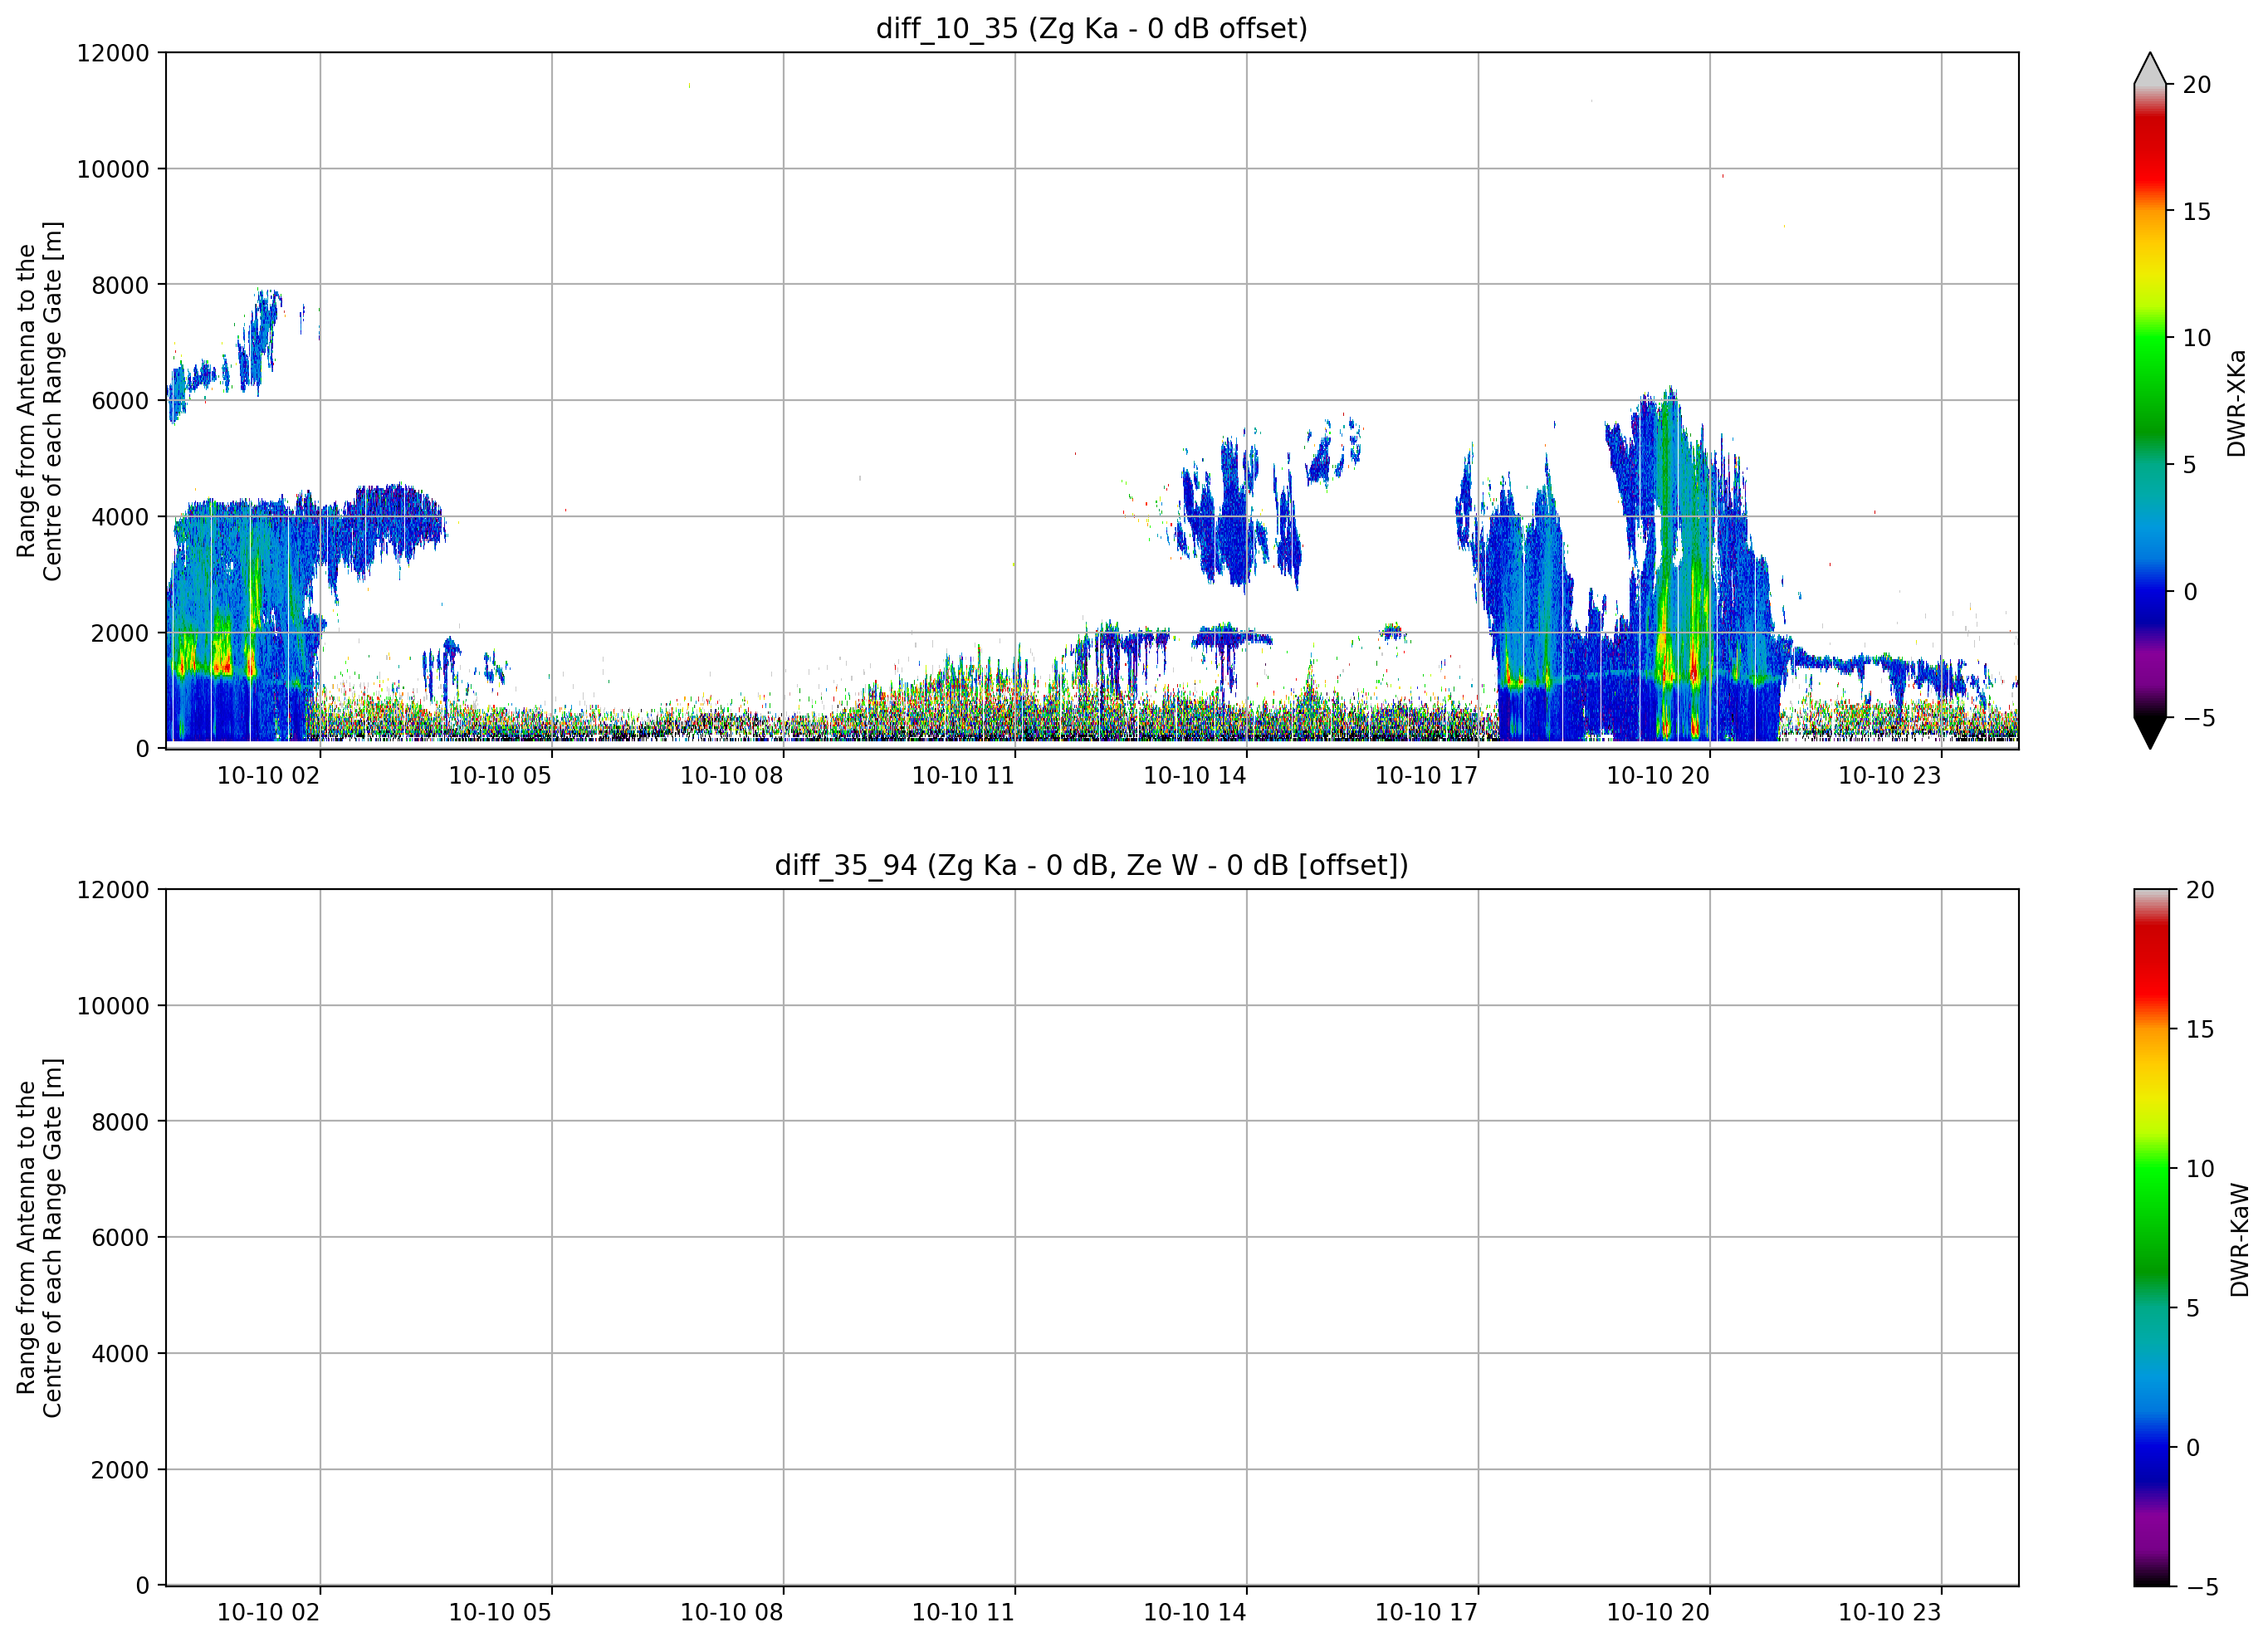This screenshot has height=1642, width=2268.
Task: Click bottom plot x-axis label 10-10 11
Action: pos(963,1613)
